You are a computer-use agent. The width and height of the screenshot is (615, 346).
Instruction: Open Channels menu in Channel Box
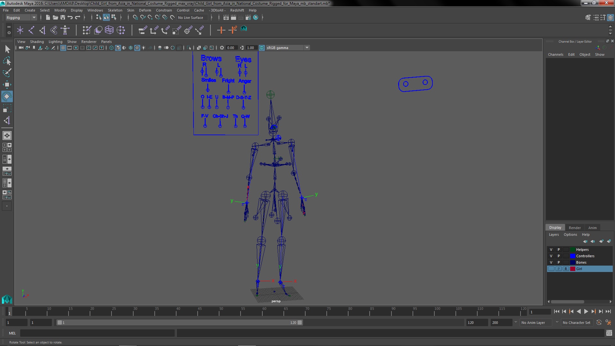coord(555,54)
